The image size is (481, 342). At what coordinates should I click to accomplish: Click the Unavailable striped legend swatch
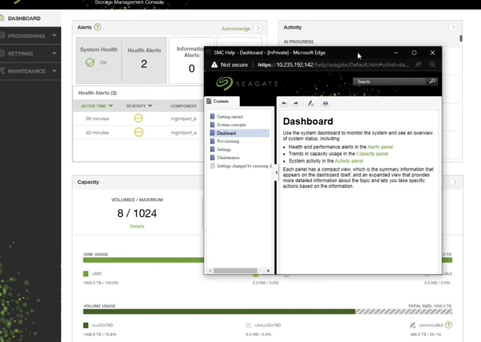[x=412, y=325]
